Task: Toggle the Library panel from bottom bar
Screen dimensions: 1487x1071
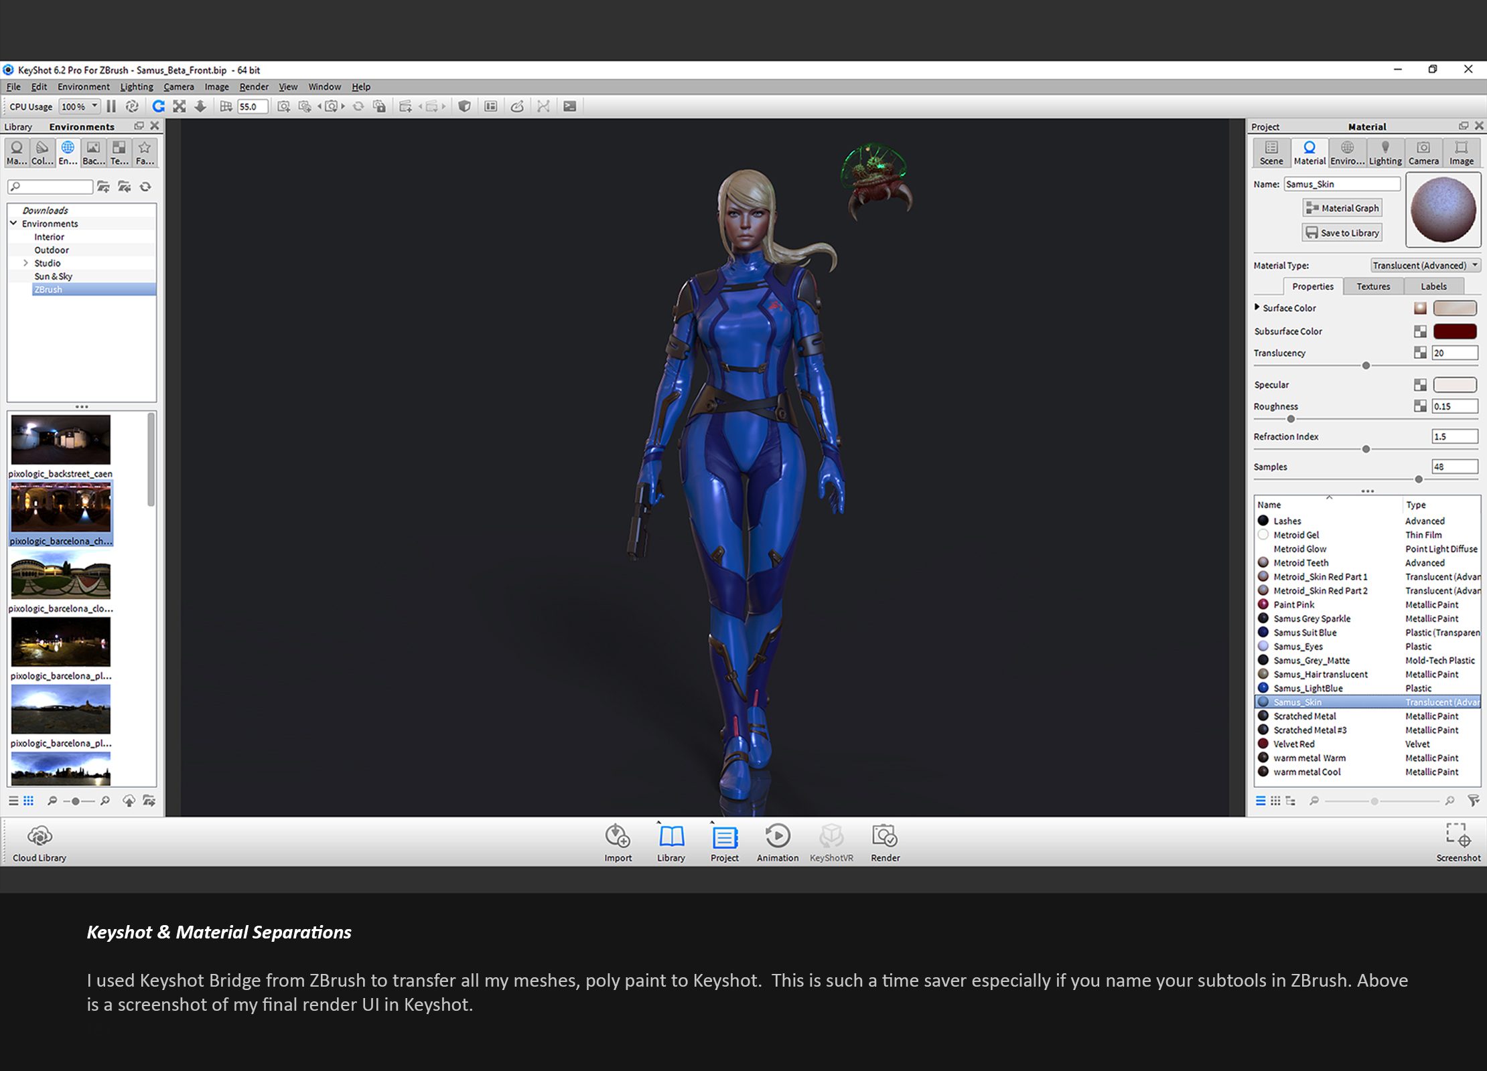Action: pos(671,843)
